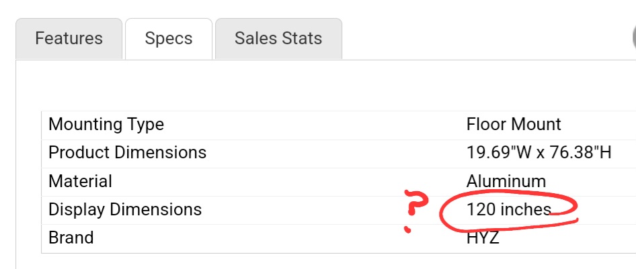The height and width of the screenshot is (269, 636).
Task: Select the HYZ brand value
Action: tap(483, 238)
